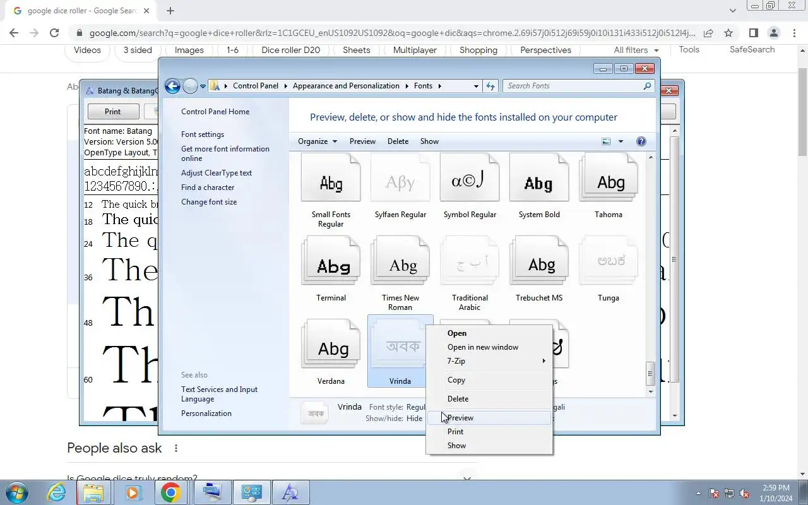Select the Tunga font icon
This screenshot has width=808, height=505.
tap(609, 262)
